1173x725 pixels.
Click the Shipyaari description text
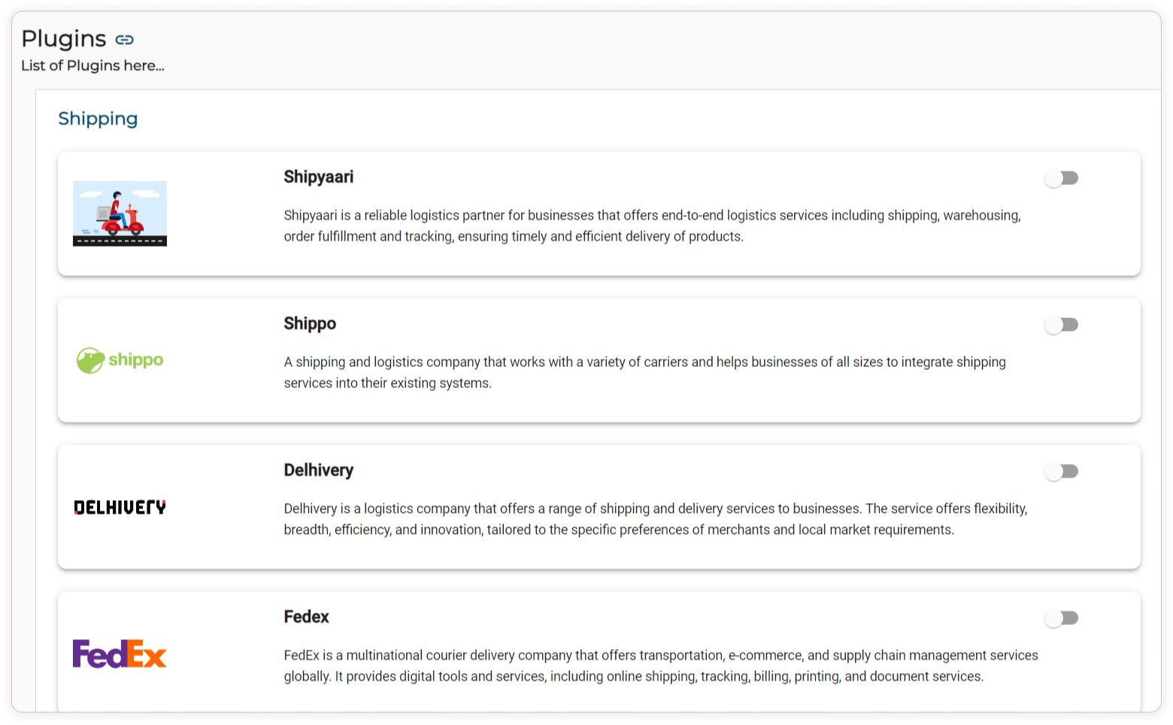pos(652,226)
